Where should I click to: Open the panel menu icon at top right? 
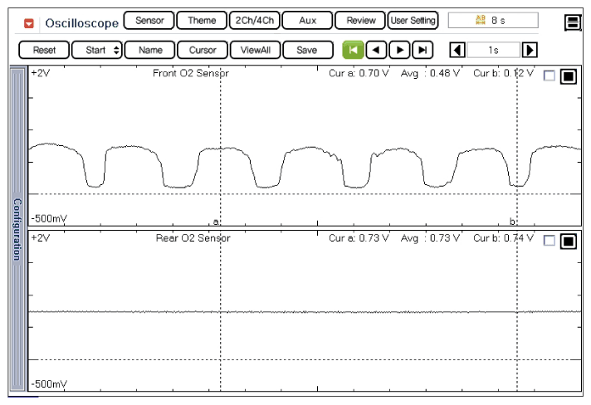[573, 22]
